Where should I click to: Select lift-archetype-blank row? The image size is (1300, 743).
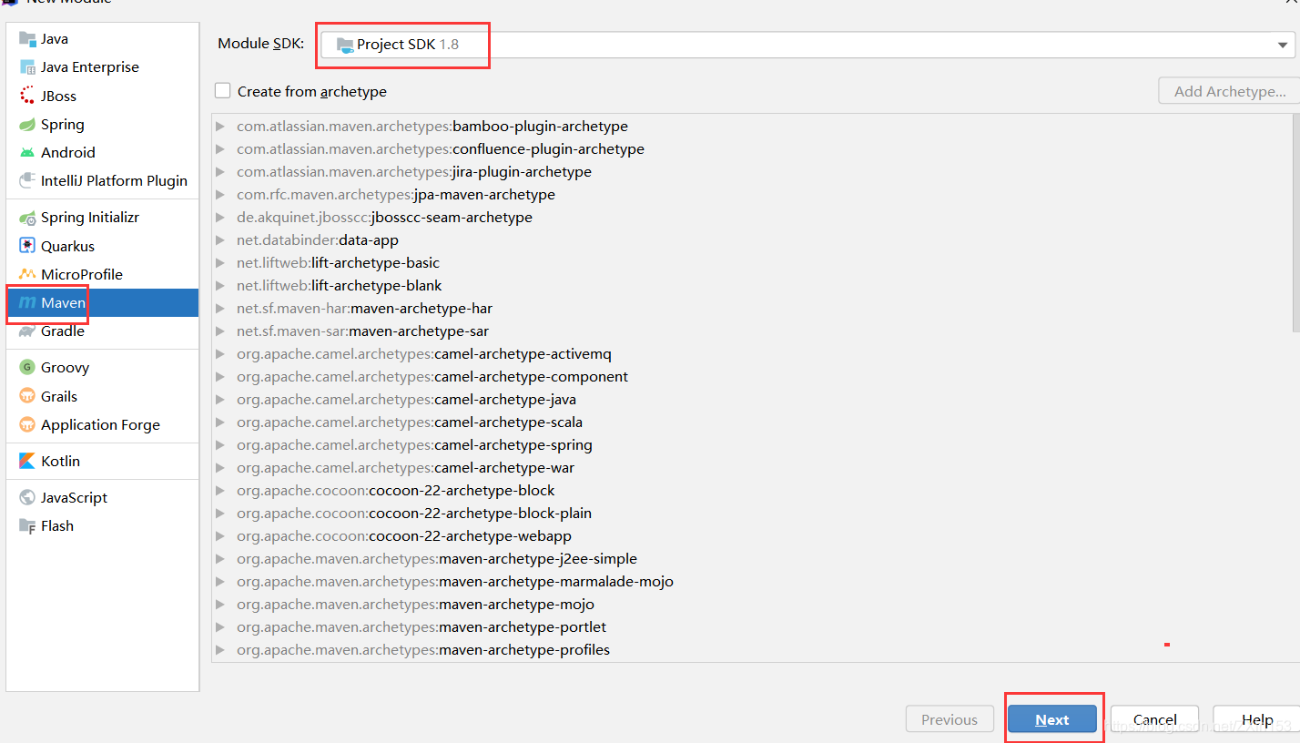point(752,286)
